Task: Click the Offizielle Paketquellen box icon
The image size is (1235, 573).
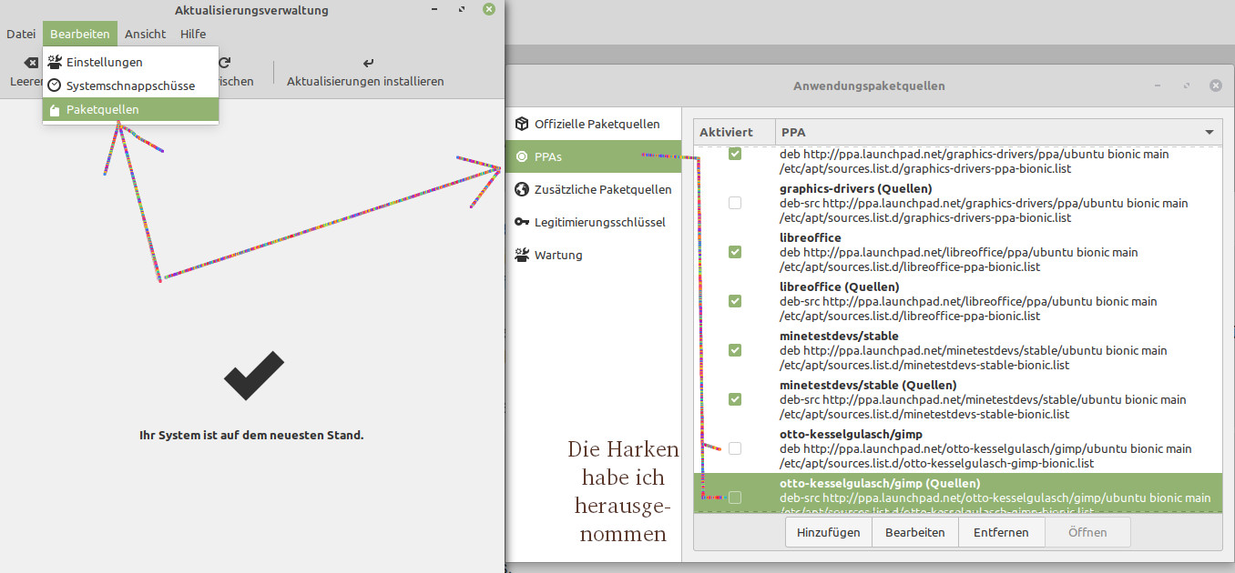Action: coord(522,124)
